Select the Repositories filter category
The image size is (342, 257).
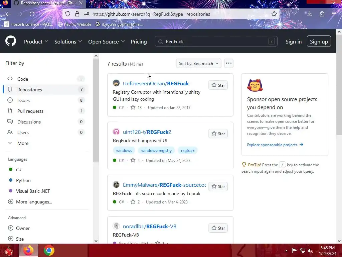(x=46, y=90)
